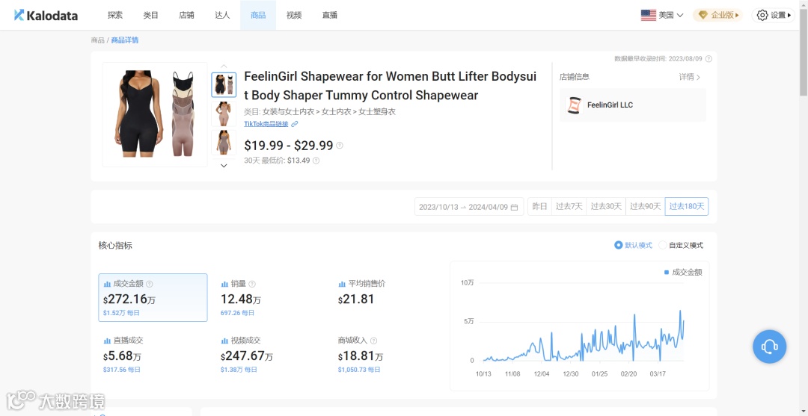Open the FeelinGirl LLC store name
The width and height of the screenshot is (808, 416).
(x=610, y=105)
